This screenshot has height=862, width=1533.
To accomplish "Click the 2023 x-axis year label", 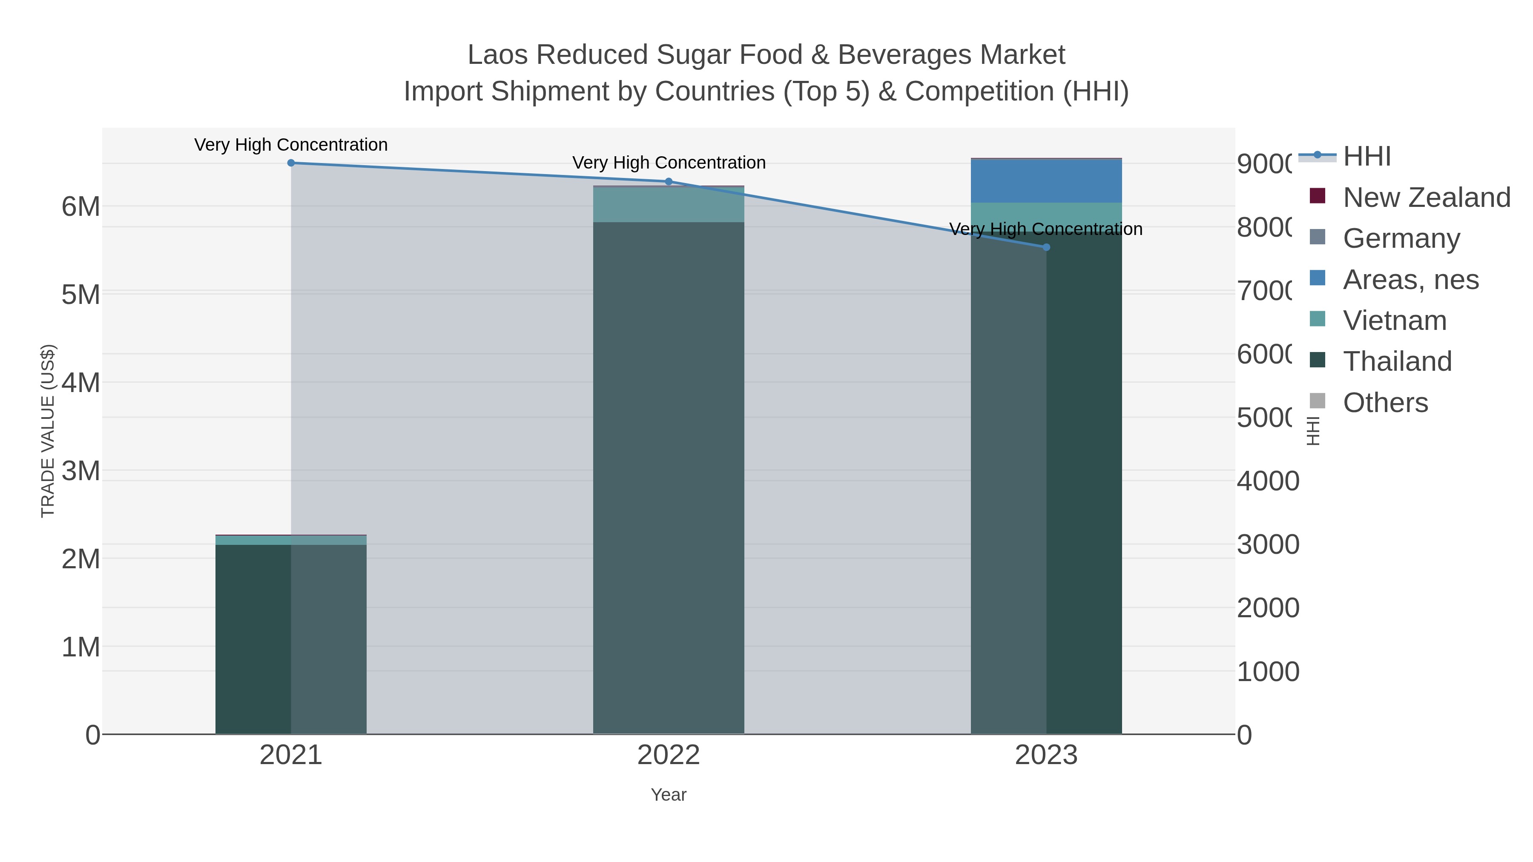I will 1046,756.
